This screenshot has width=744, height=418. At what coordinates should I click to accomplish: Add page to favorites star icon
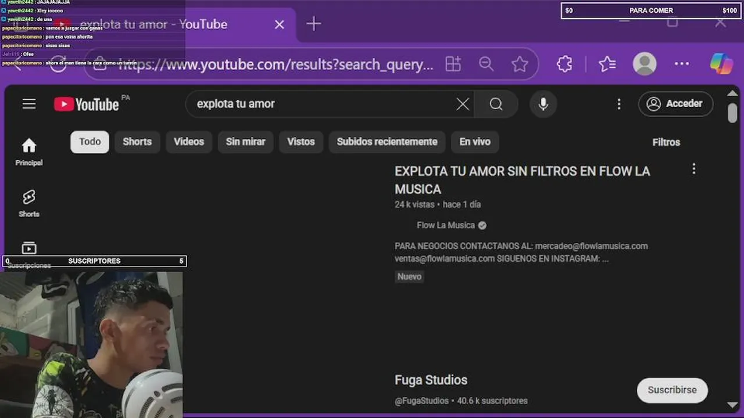(x=520, y=64)
